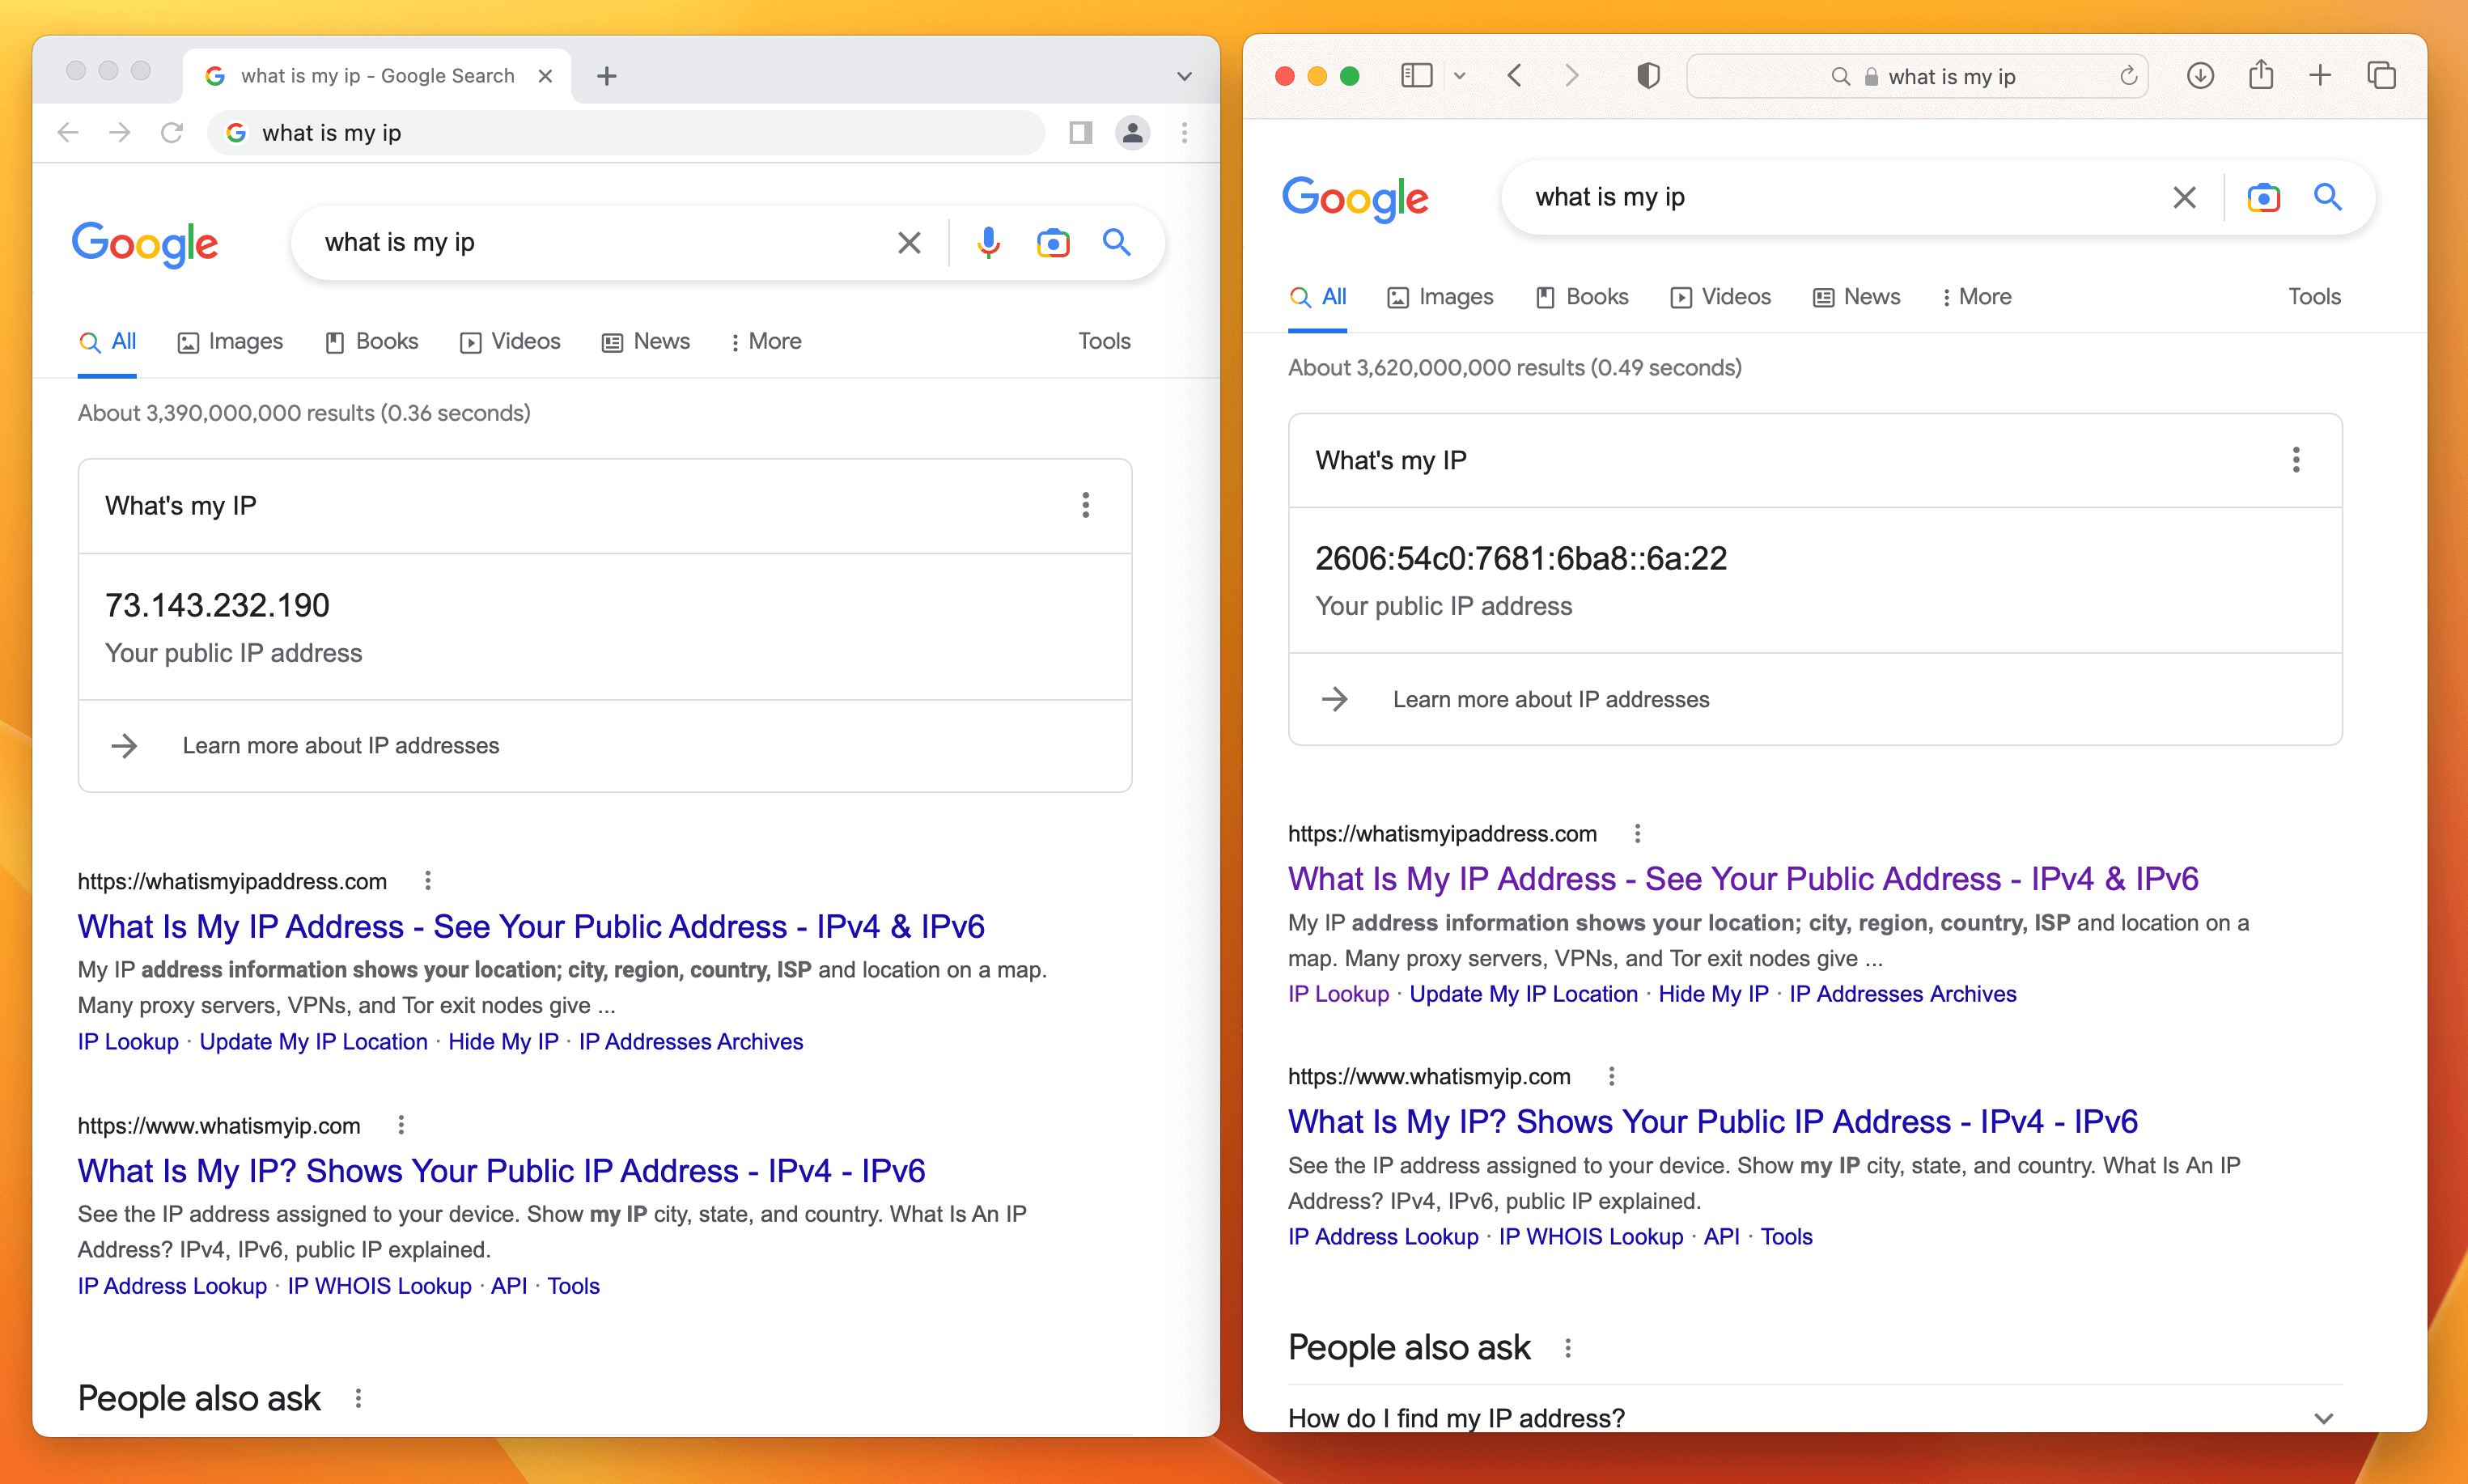Click the Safari share icon
This screenshot has height=1484, width=2468.
click(2260, 76)
